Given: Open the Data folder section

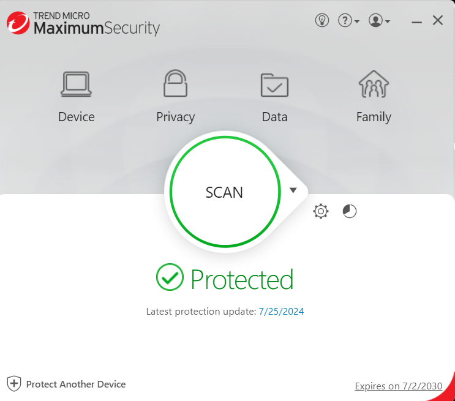Looking at the screenshot, I should (x=274, y=85).
